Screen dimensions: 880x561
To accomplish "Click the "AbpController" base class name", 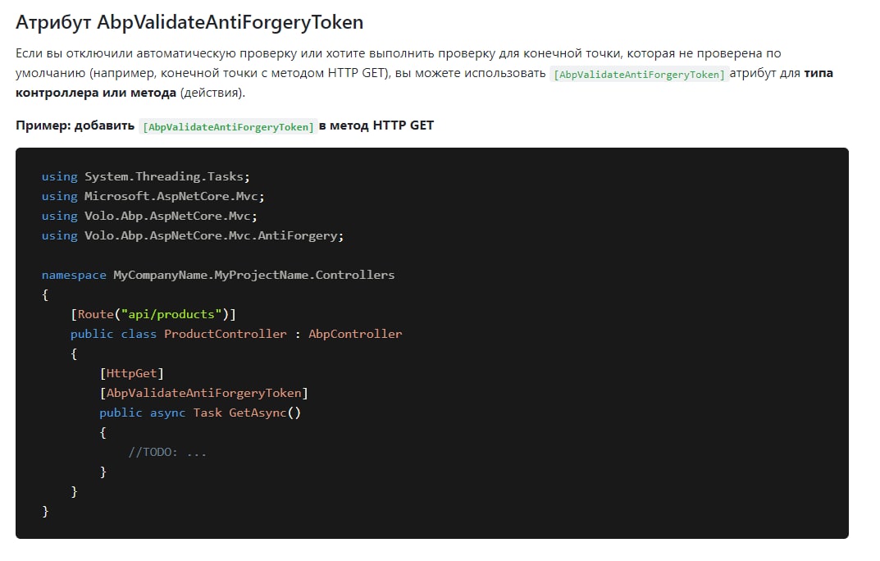I will click(x=355, y=334).
